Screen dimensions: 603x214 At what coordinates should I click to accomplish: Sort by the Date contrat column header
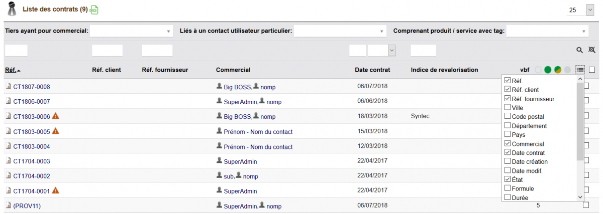372,70
